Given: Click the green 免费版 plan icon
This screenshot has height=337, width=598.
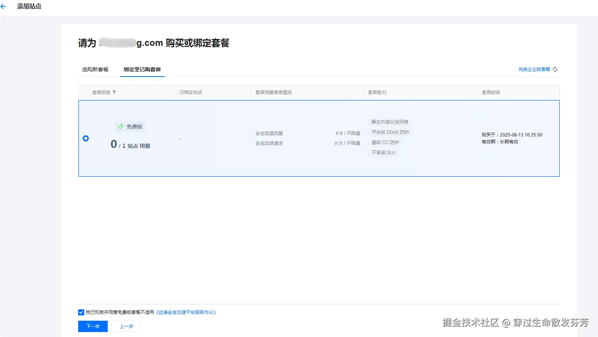Looking at the screenshot, I should [121, 127].
